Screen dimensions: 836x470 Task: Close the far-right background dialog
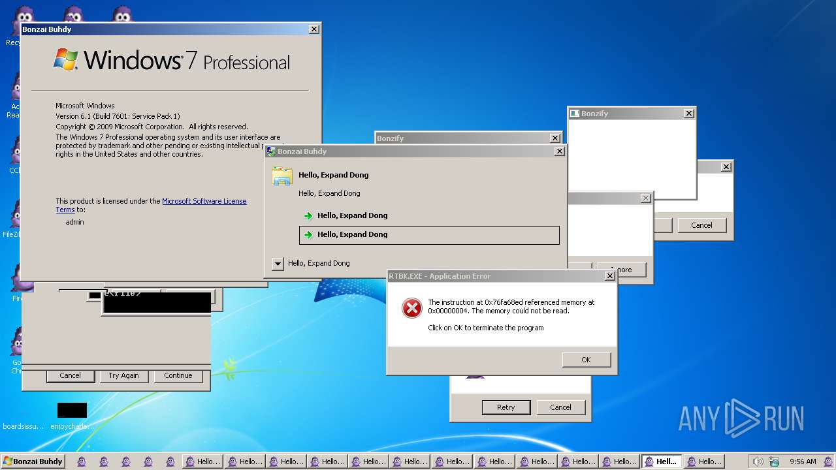(726, 167)
